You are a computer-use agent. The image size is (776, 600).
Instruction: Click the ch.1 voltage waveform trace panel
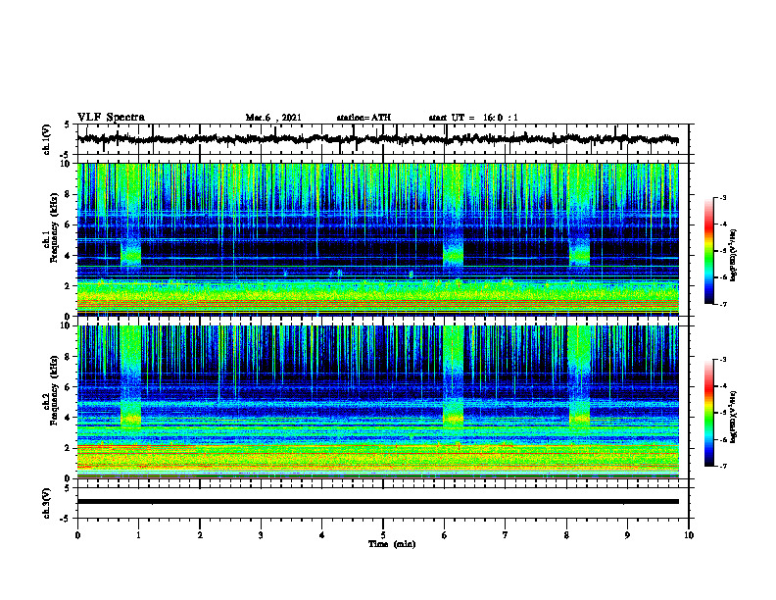click(382, 139)
